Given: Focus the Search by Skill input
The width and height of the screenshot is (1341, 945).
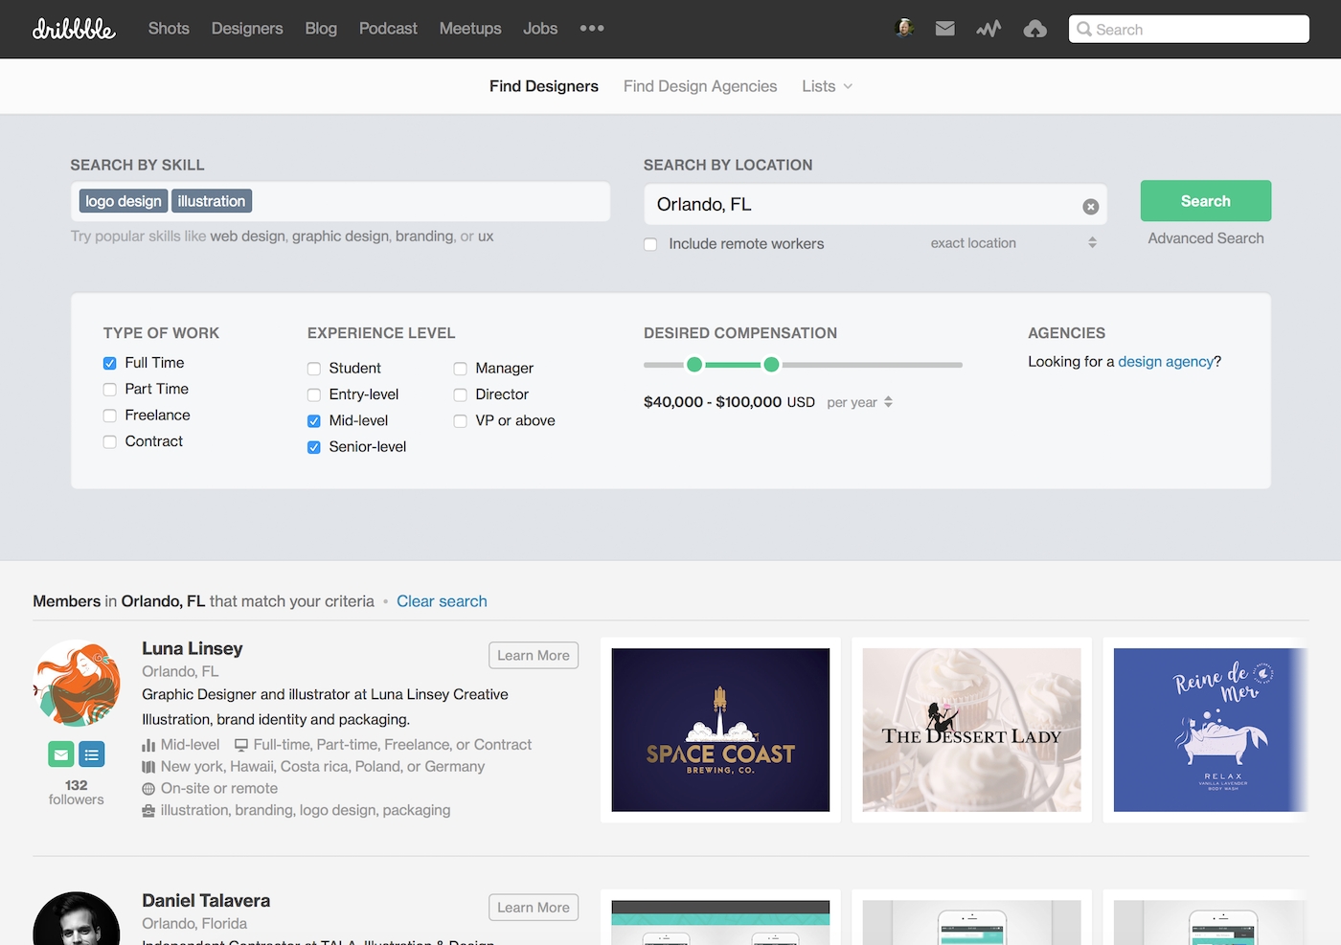Looking at the screenshot, I should coord(340,201).
